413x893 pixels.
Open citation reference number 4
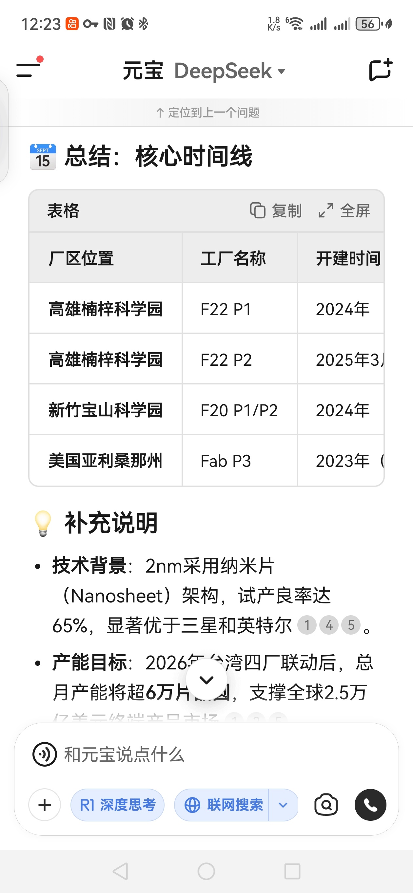click(329, 625)
